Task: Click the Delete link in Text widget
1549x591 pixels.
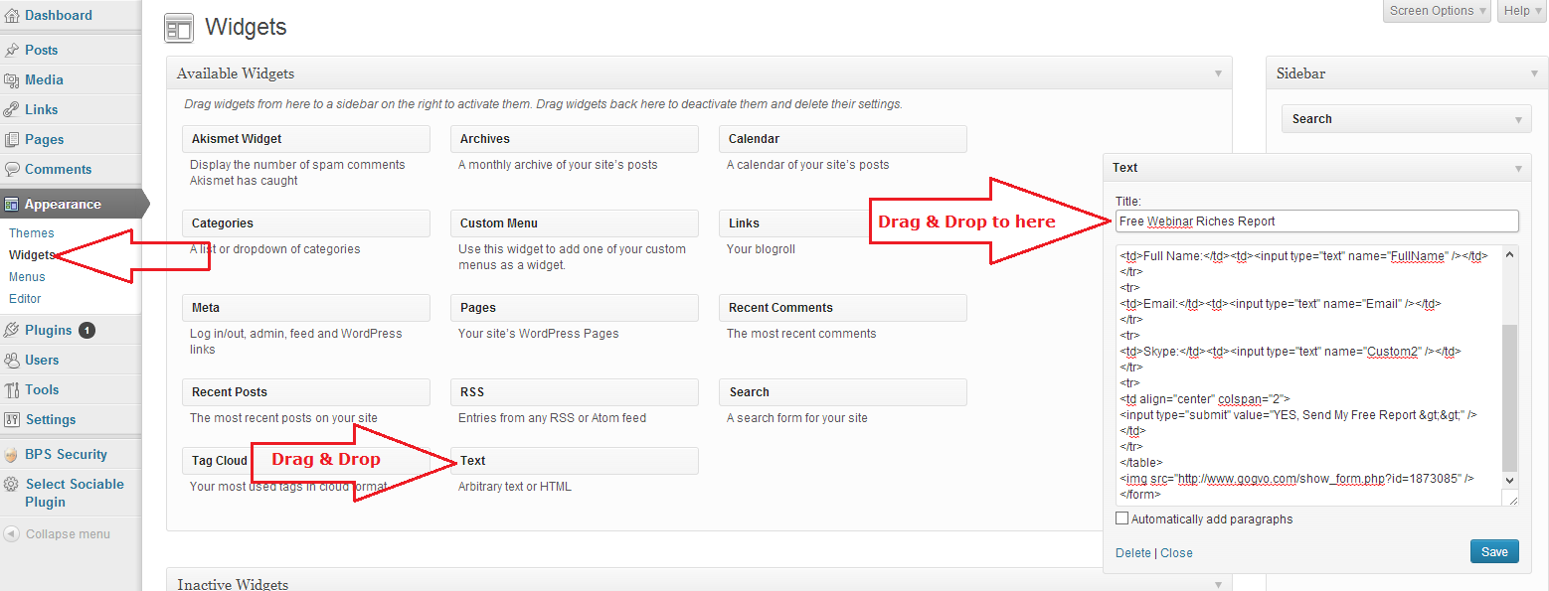Action: [1132, 553]
